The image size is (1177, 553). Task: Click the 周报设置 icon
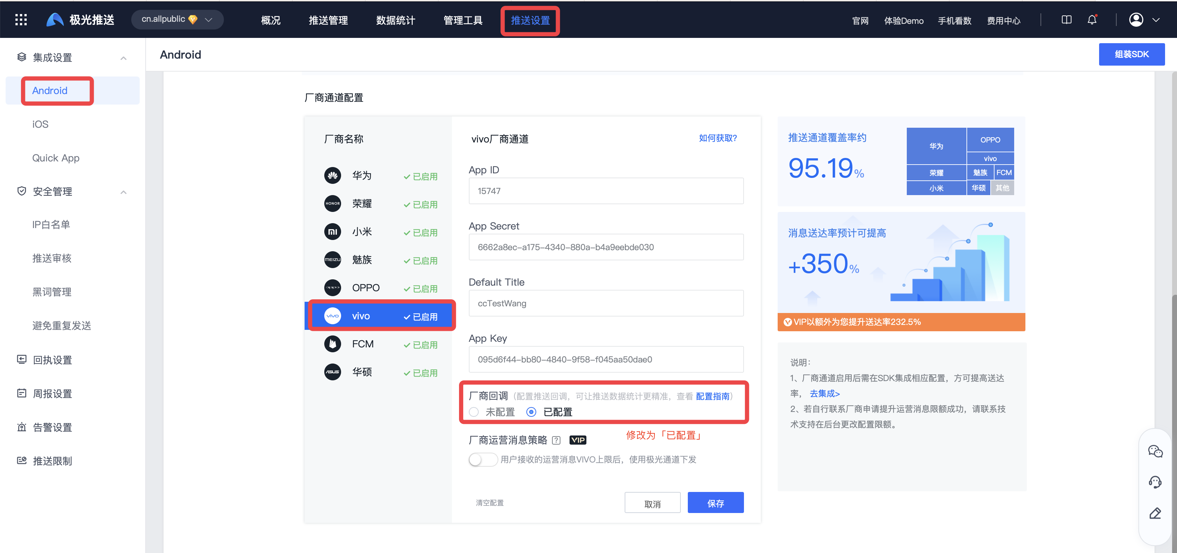point(21,393)
